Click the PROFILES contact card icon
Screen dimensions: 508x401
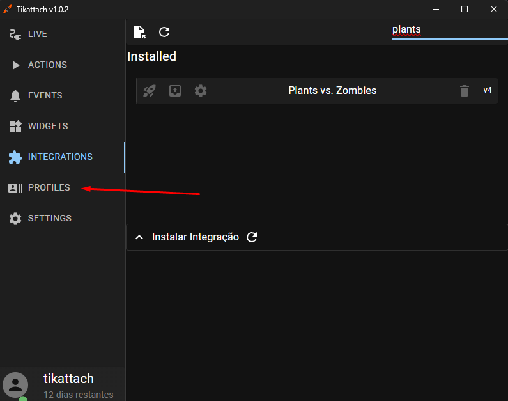coord(15,187)
